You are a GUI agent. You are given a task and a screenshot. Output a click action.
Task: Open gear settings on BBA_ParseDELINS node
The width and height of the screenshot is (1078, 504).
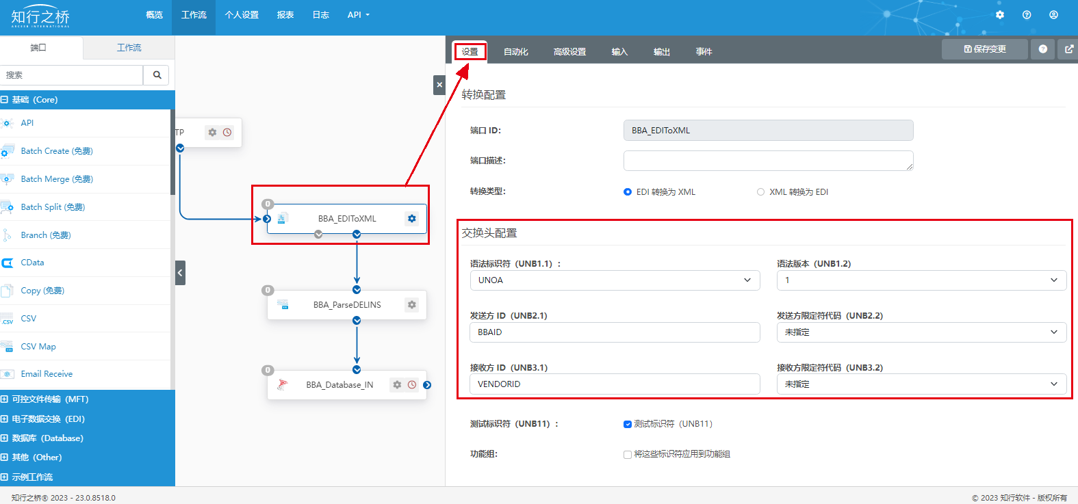pos(411,305)
